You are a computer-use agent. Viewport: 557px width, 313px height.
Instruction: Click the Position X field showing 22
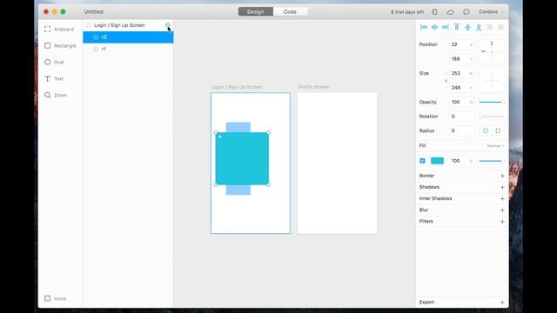[x=461, y=44]
